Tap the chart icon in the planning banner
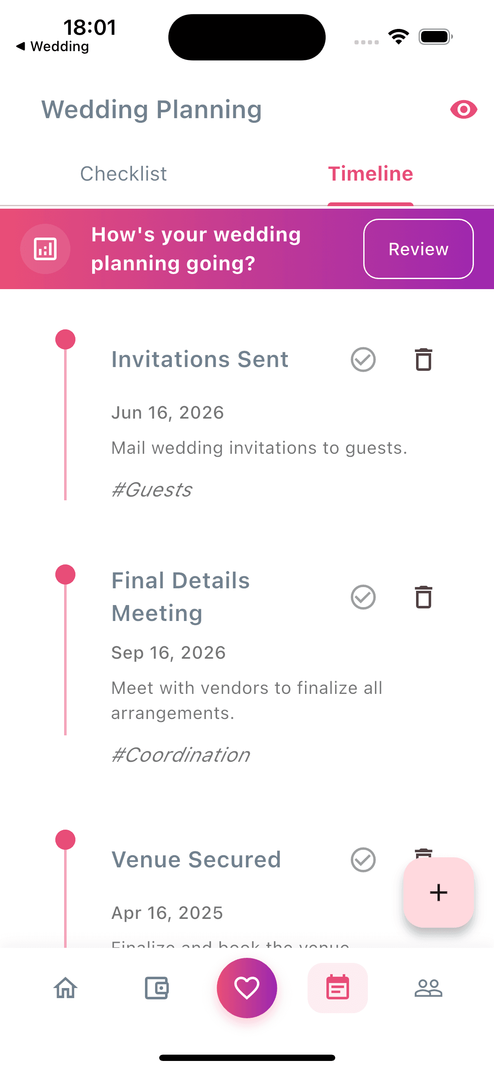This screenshot has width=494, height=1071. [x=45, y=248]
